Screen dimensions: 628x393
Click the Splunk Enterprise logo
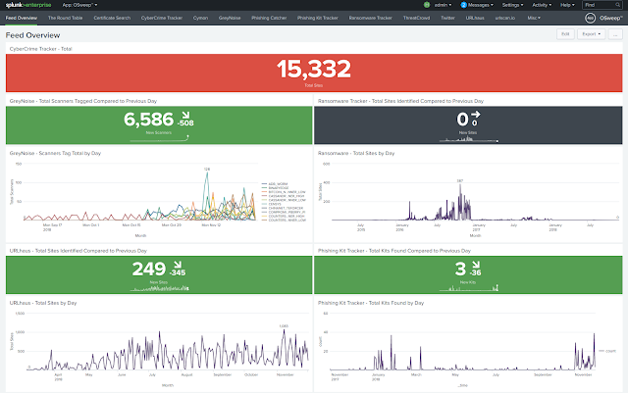click(28, 5)
